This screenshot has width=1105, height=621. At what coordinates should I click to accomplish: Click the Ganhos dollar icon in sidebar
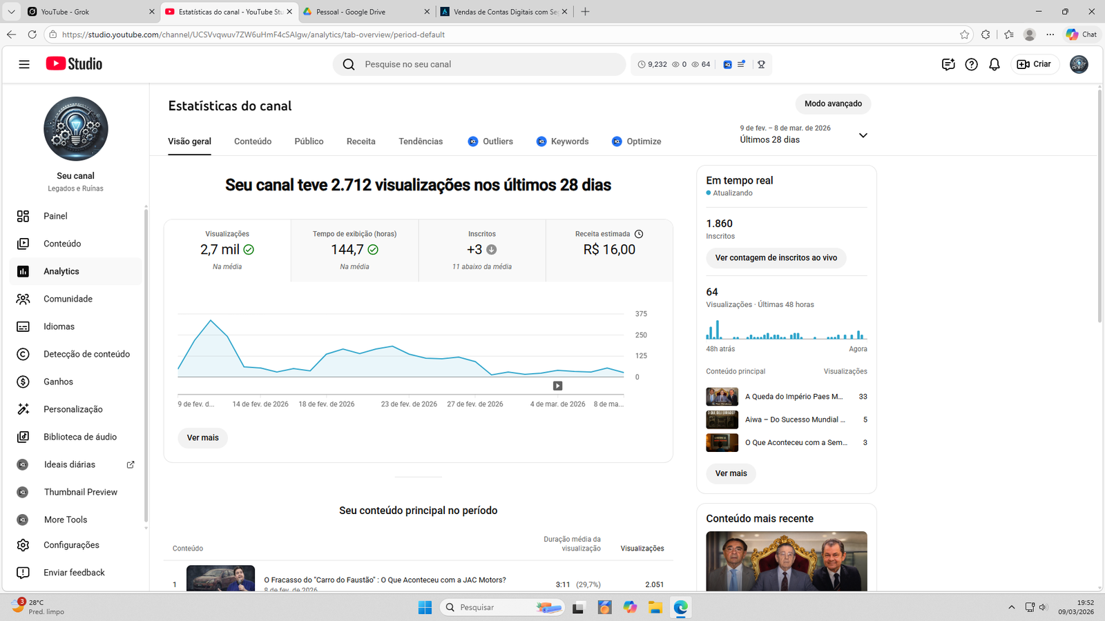pos(23,382)
